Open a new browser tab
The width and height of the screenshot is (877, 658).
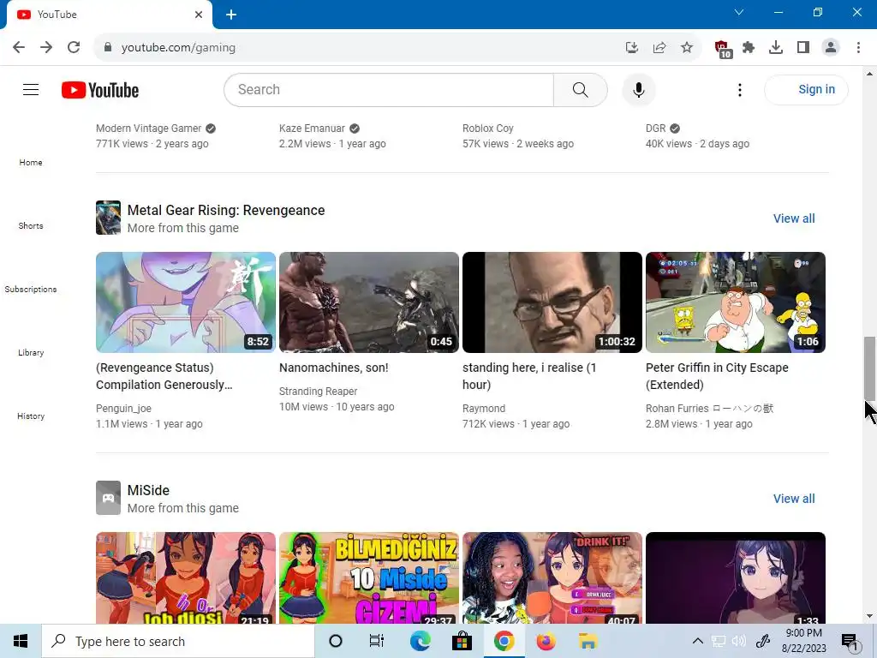pos(231,15)
